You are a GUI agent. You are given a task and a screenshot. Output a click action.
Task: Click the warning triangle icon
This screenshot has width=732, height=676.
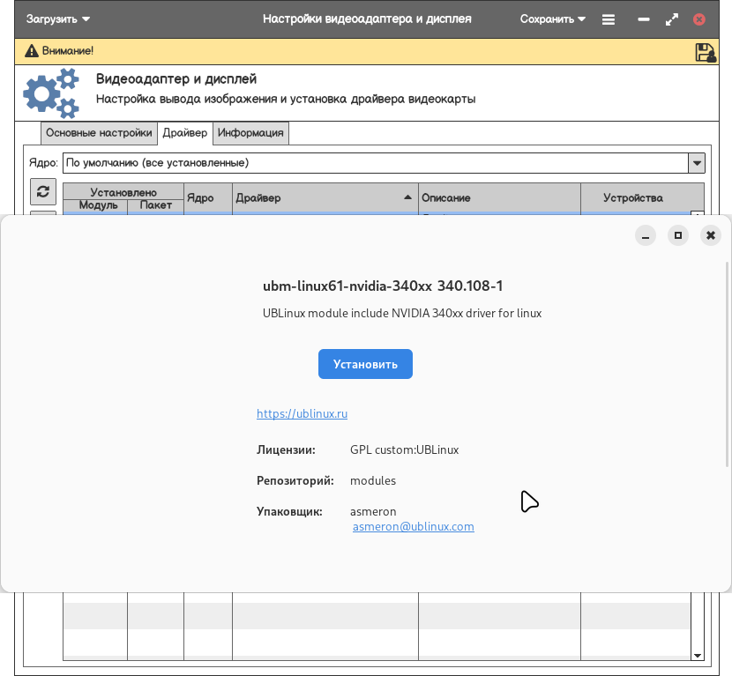pos(32,51)
